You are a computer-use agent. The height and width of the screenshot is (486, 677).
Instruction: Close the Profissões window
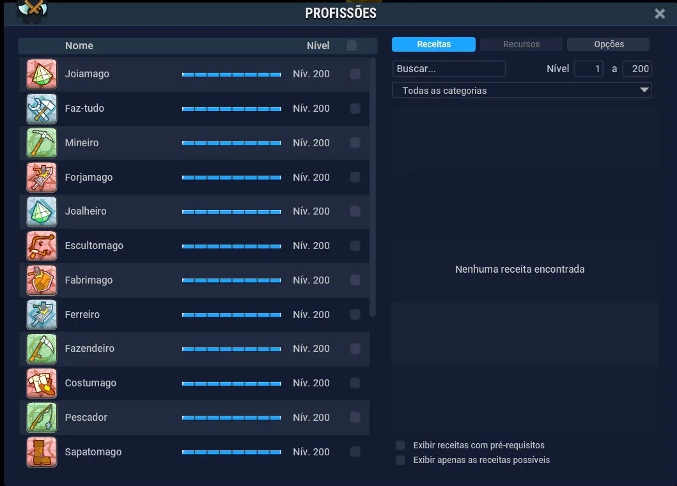pos(659,14)
